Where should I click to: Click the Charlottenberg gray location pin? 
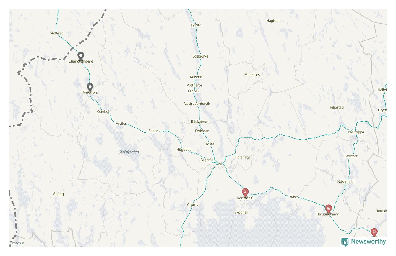pyautogui.click(x=81, y=55)
